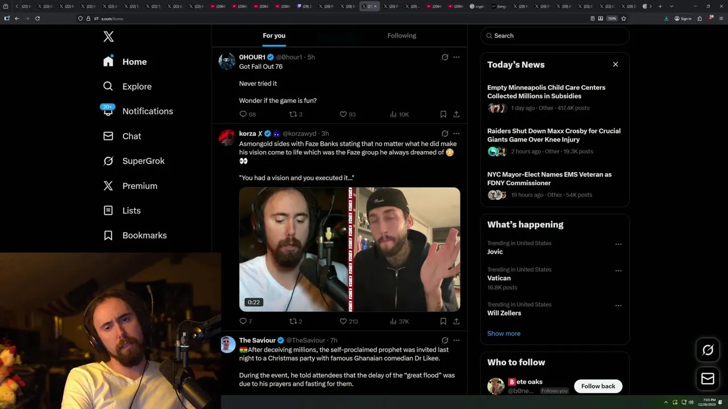This screenshot has height=409, width=728.
Task: Open the taskbar volume control
Action: (691, 402)
